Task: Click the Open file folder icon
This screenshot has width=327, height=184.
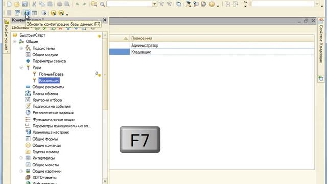Action: 17,4
